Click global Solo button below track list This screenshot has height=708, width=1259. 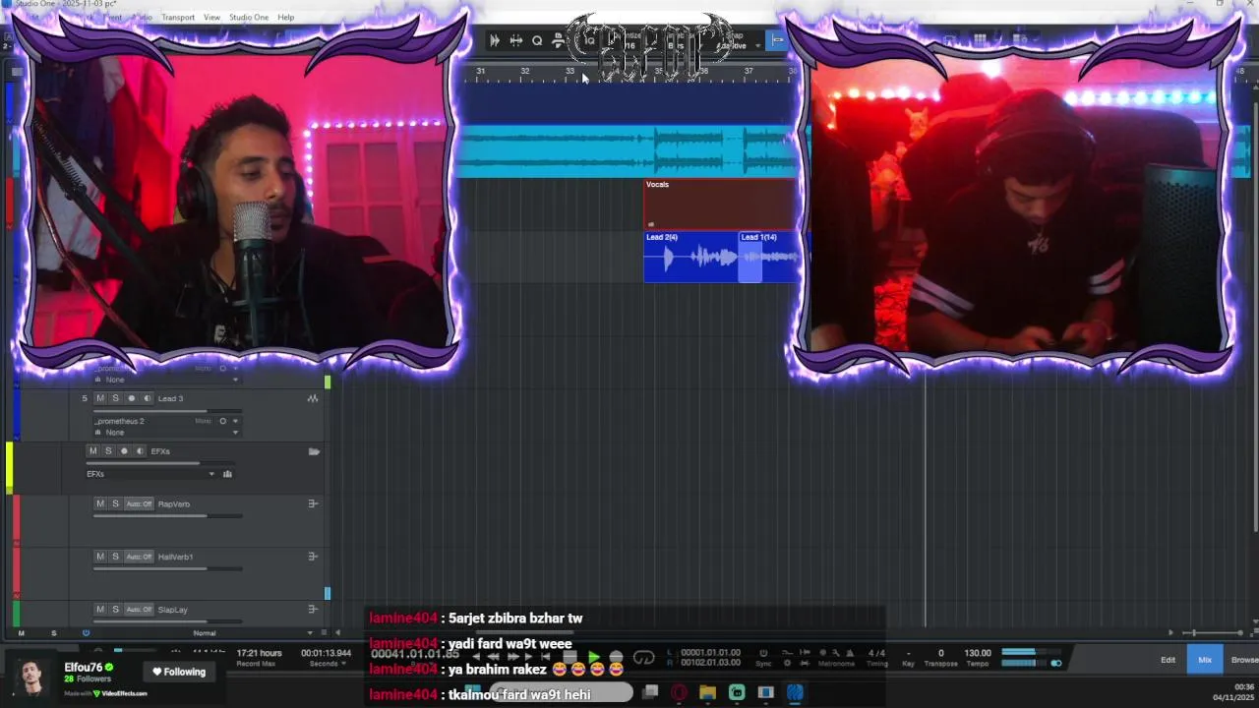(x=53, y=633)
